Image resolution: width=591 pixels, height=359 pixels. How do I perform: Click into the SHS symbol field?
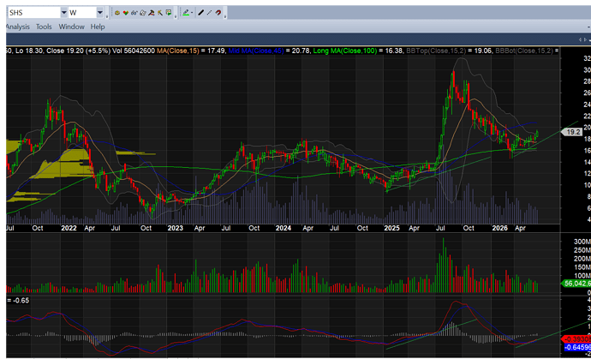click(x=34, y=13)
